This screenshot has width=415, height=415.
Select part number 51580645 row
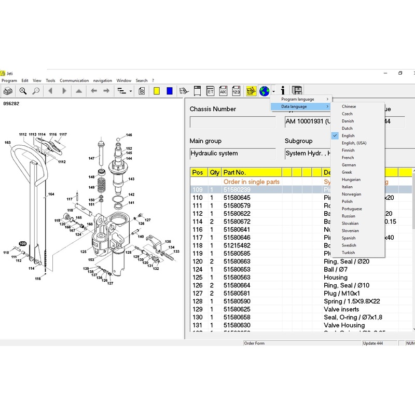pos(301,198)
